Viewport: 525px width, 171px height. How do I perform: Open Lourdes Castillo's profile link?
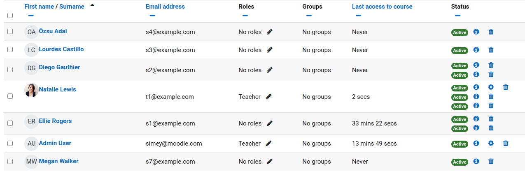tap(61, 49)
